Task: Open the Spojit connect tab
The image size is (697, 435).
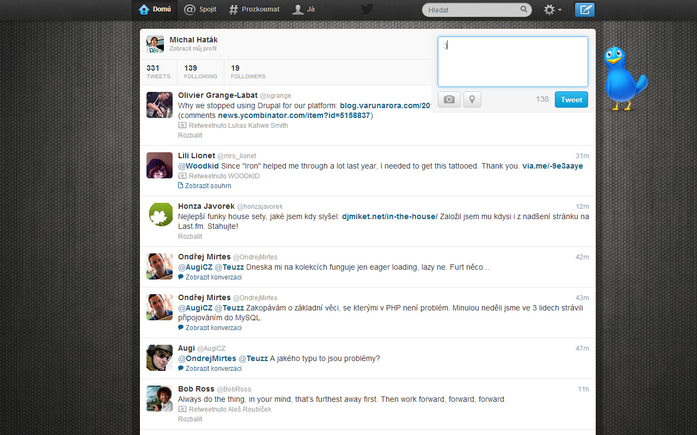Action: pos(200,9)
